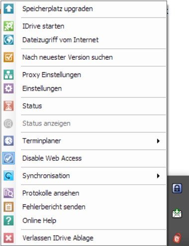Expand the Synchronisation submenu arrow
This screenshot has width=189, height=246.
[x=158, y=176]
